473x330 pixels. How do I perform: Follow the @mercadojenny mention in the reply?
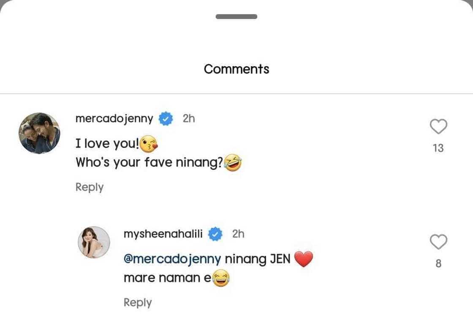pos(172,259)
